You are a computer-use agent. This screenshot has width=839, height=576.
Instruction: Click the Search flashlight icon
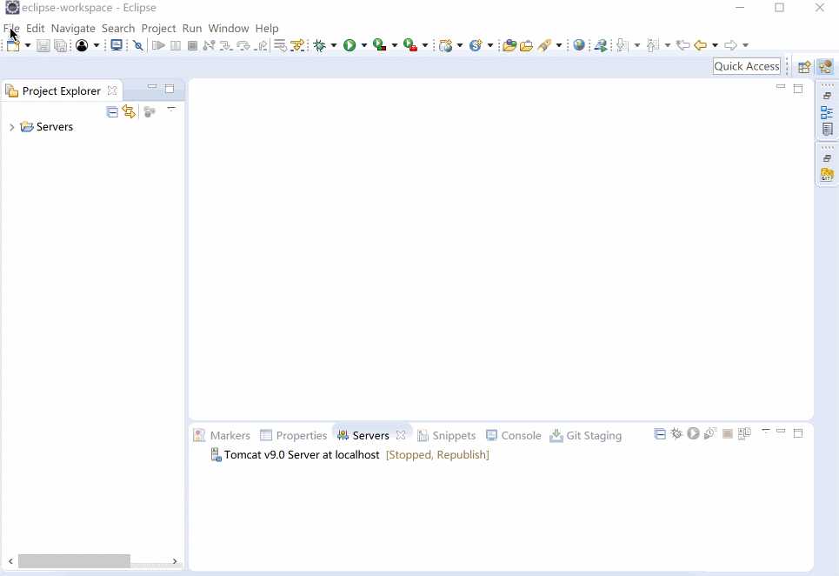pos(544,45)
